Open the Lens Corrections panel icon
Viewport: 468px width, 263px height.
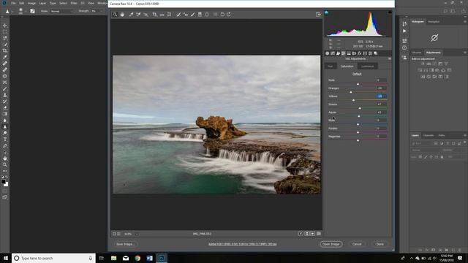[x=354, y=53]
